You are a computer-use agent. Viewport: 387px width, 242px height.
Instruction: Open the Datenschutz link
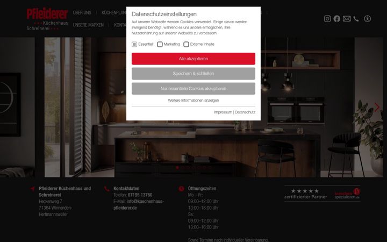(245, 112)
